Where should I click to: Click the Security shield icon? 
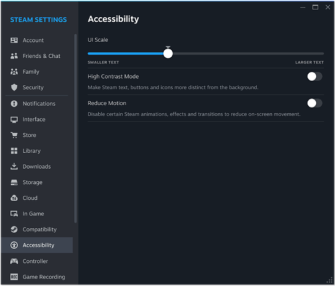click(14, 88)
